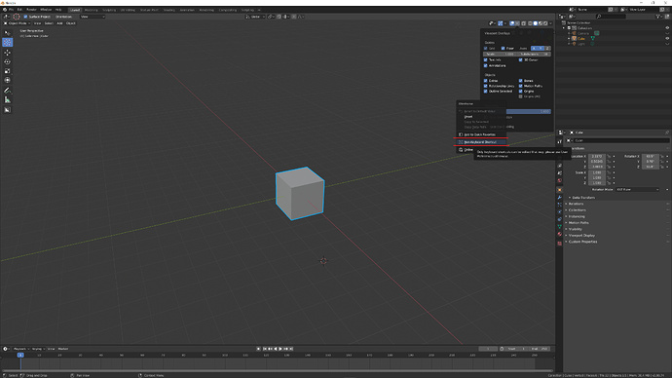The image size is (672, 378).
Task: Open the Object Mode dropdown
Action: 18,23
